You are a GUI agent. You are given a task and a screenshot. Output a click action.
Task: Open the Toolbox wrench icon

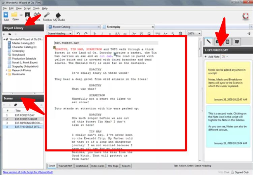(x=47, y=15)
